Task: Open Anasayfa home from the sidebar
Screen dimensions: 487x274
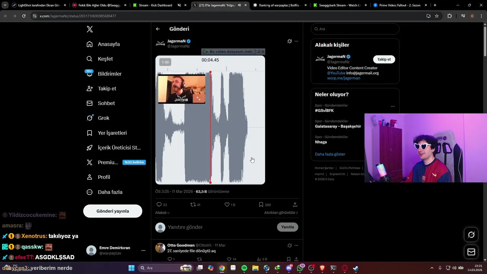Action: (x=103, y=44)
